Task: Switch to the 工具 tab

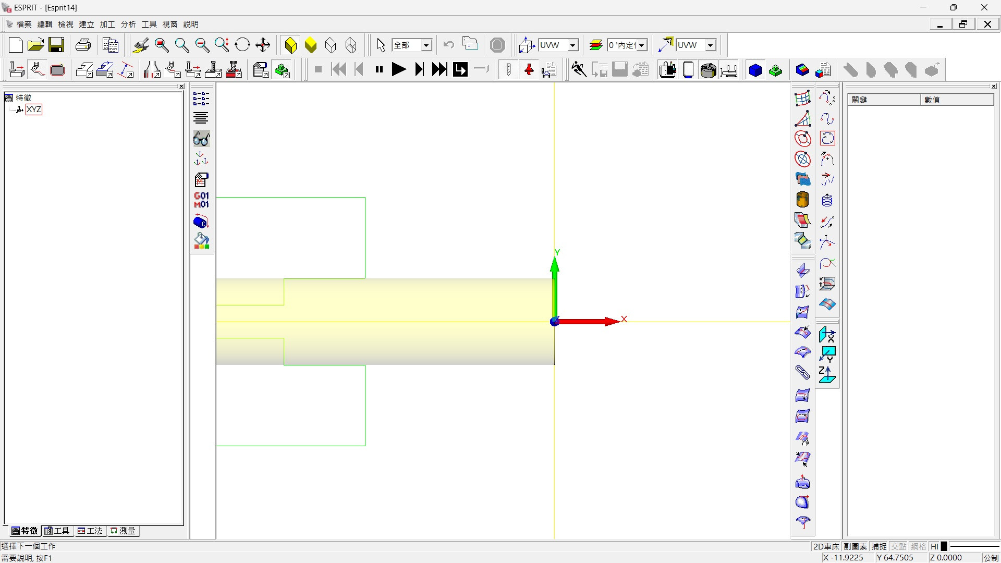Action: [57, 531]
